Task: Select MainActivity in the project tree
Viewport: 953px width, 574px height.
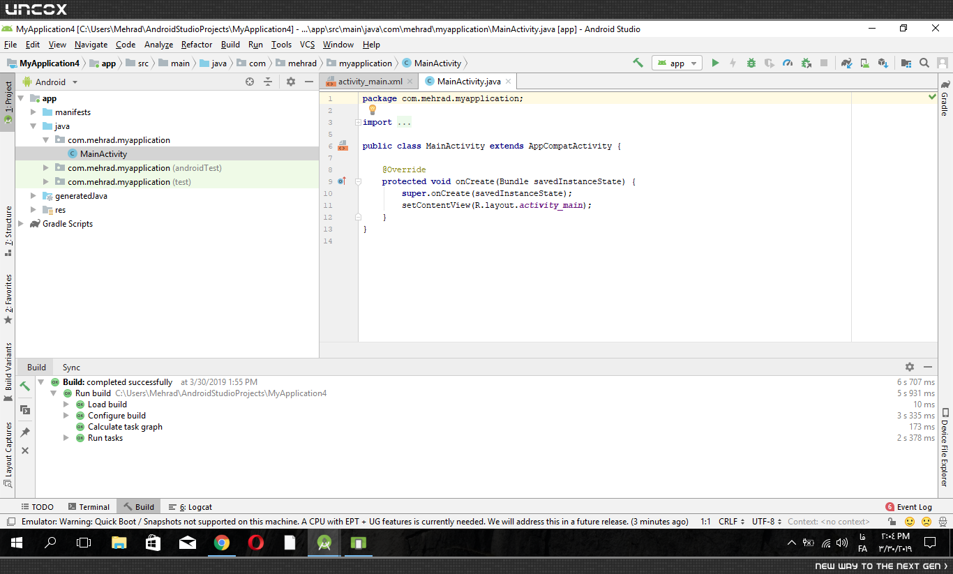Action: pos(103,154)
